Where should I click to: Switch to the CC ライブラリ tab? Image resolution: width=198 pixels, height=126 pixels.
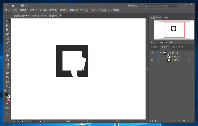(x=177, y=47)
